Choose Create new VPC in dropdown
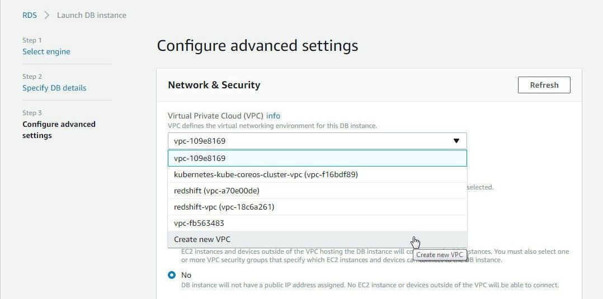Image resolution: width=603 pixels, height=299 pixels. [x=317, y=239]
